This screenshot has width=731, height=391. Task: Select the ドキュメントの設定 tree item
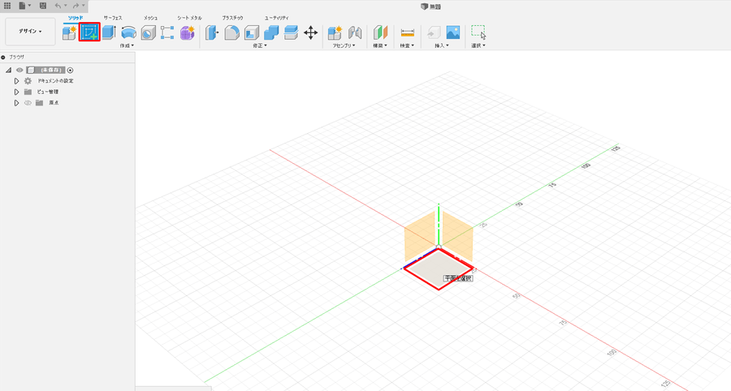tap(55, 81)
